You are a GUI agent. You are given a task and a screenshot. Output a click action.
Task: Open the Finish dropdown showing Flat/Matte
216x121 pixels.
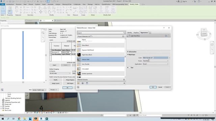tap(156, 61)
